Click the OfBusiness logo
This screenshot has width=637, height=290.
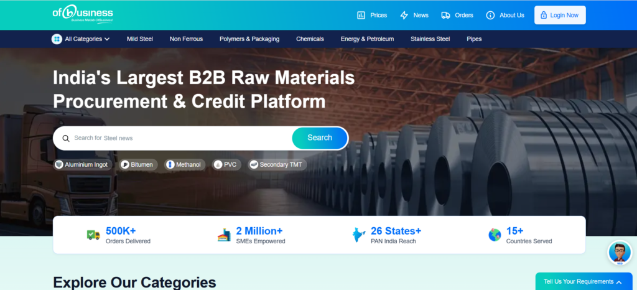pyautogui.click(x=83, y=15)
